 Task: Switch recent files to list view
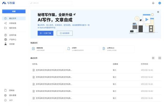pyautogui.click(x=153, y=58)
